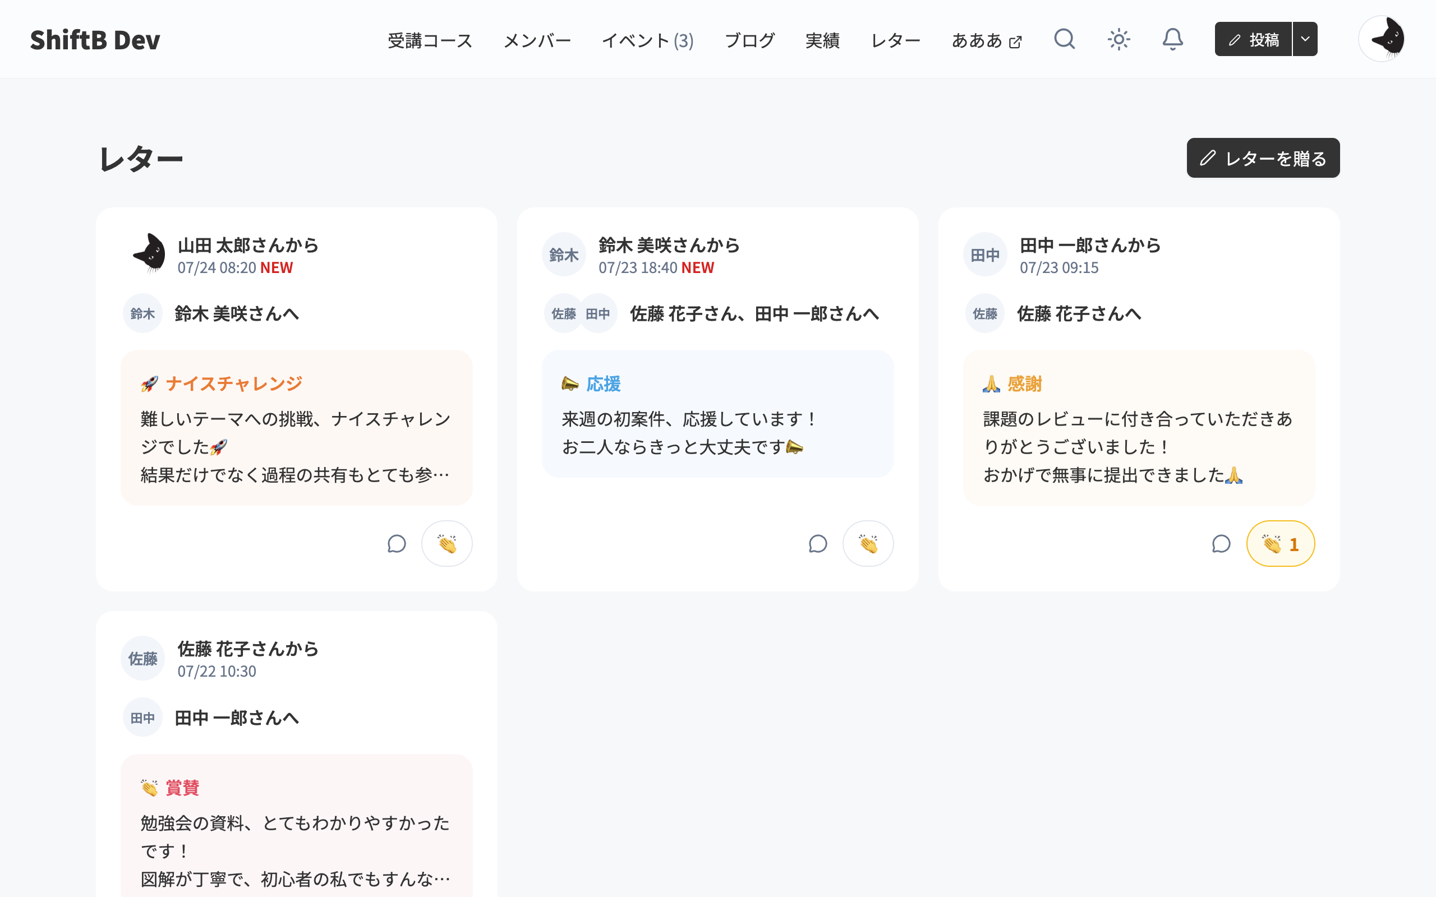
Task: Click 佐藤 花子さん、田中 一郎さんへ recipients text
Action: [754, 313]
